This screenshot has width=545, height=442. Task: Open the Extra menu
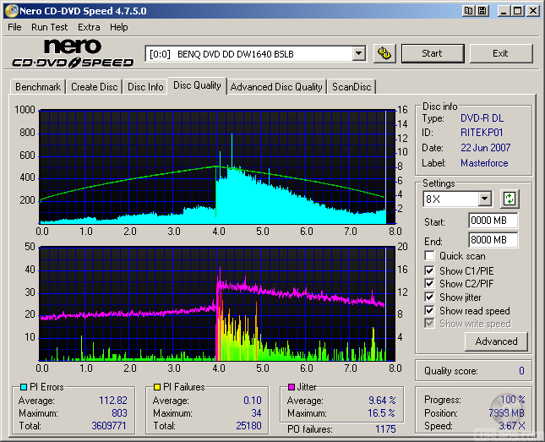coord(89,27)
